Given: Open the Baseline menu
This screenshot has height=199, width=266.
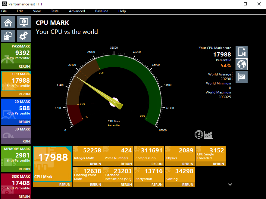Looking at the screenshot, I should pyautogui.click(x=102, y=11).
